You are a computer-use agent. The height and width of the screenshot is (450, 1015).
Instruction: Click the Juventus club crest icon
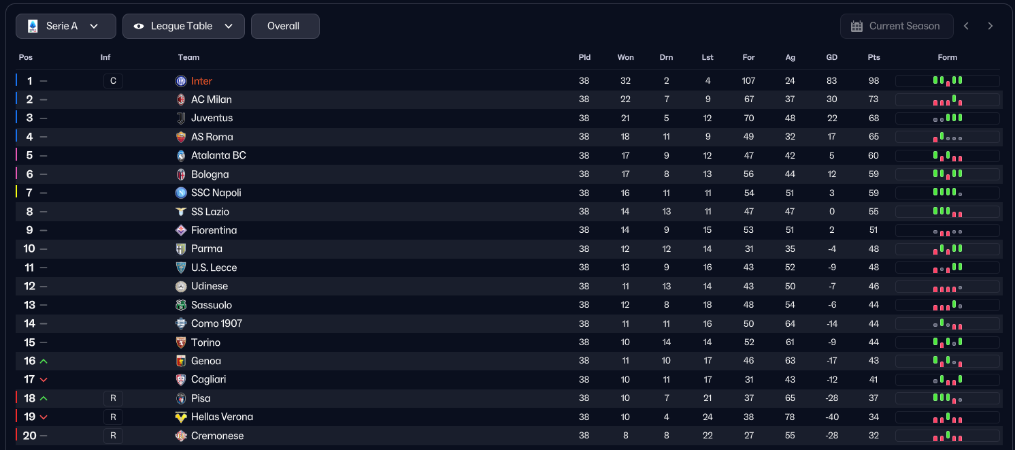click(181, 118)
